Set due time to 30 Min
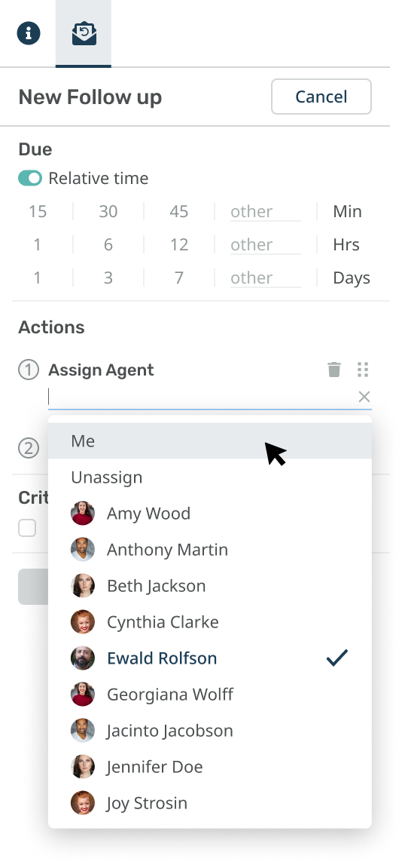Image resolution: width=402 pixels, height=865 pixels. pos(108,211)
